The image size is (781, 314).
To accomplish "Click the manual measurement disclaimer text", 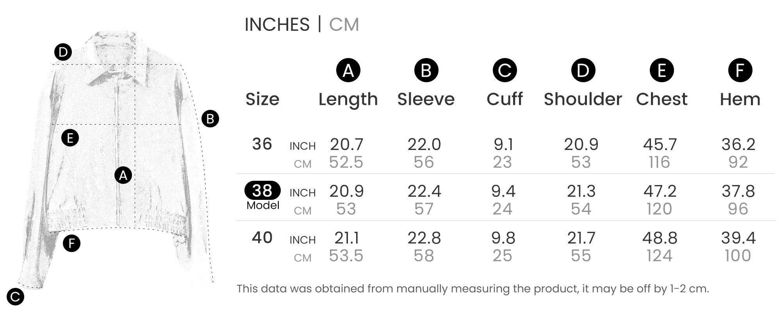I will (473, 289).
